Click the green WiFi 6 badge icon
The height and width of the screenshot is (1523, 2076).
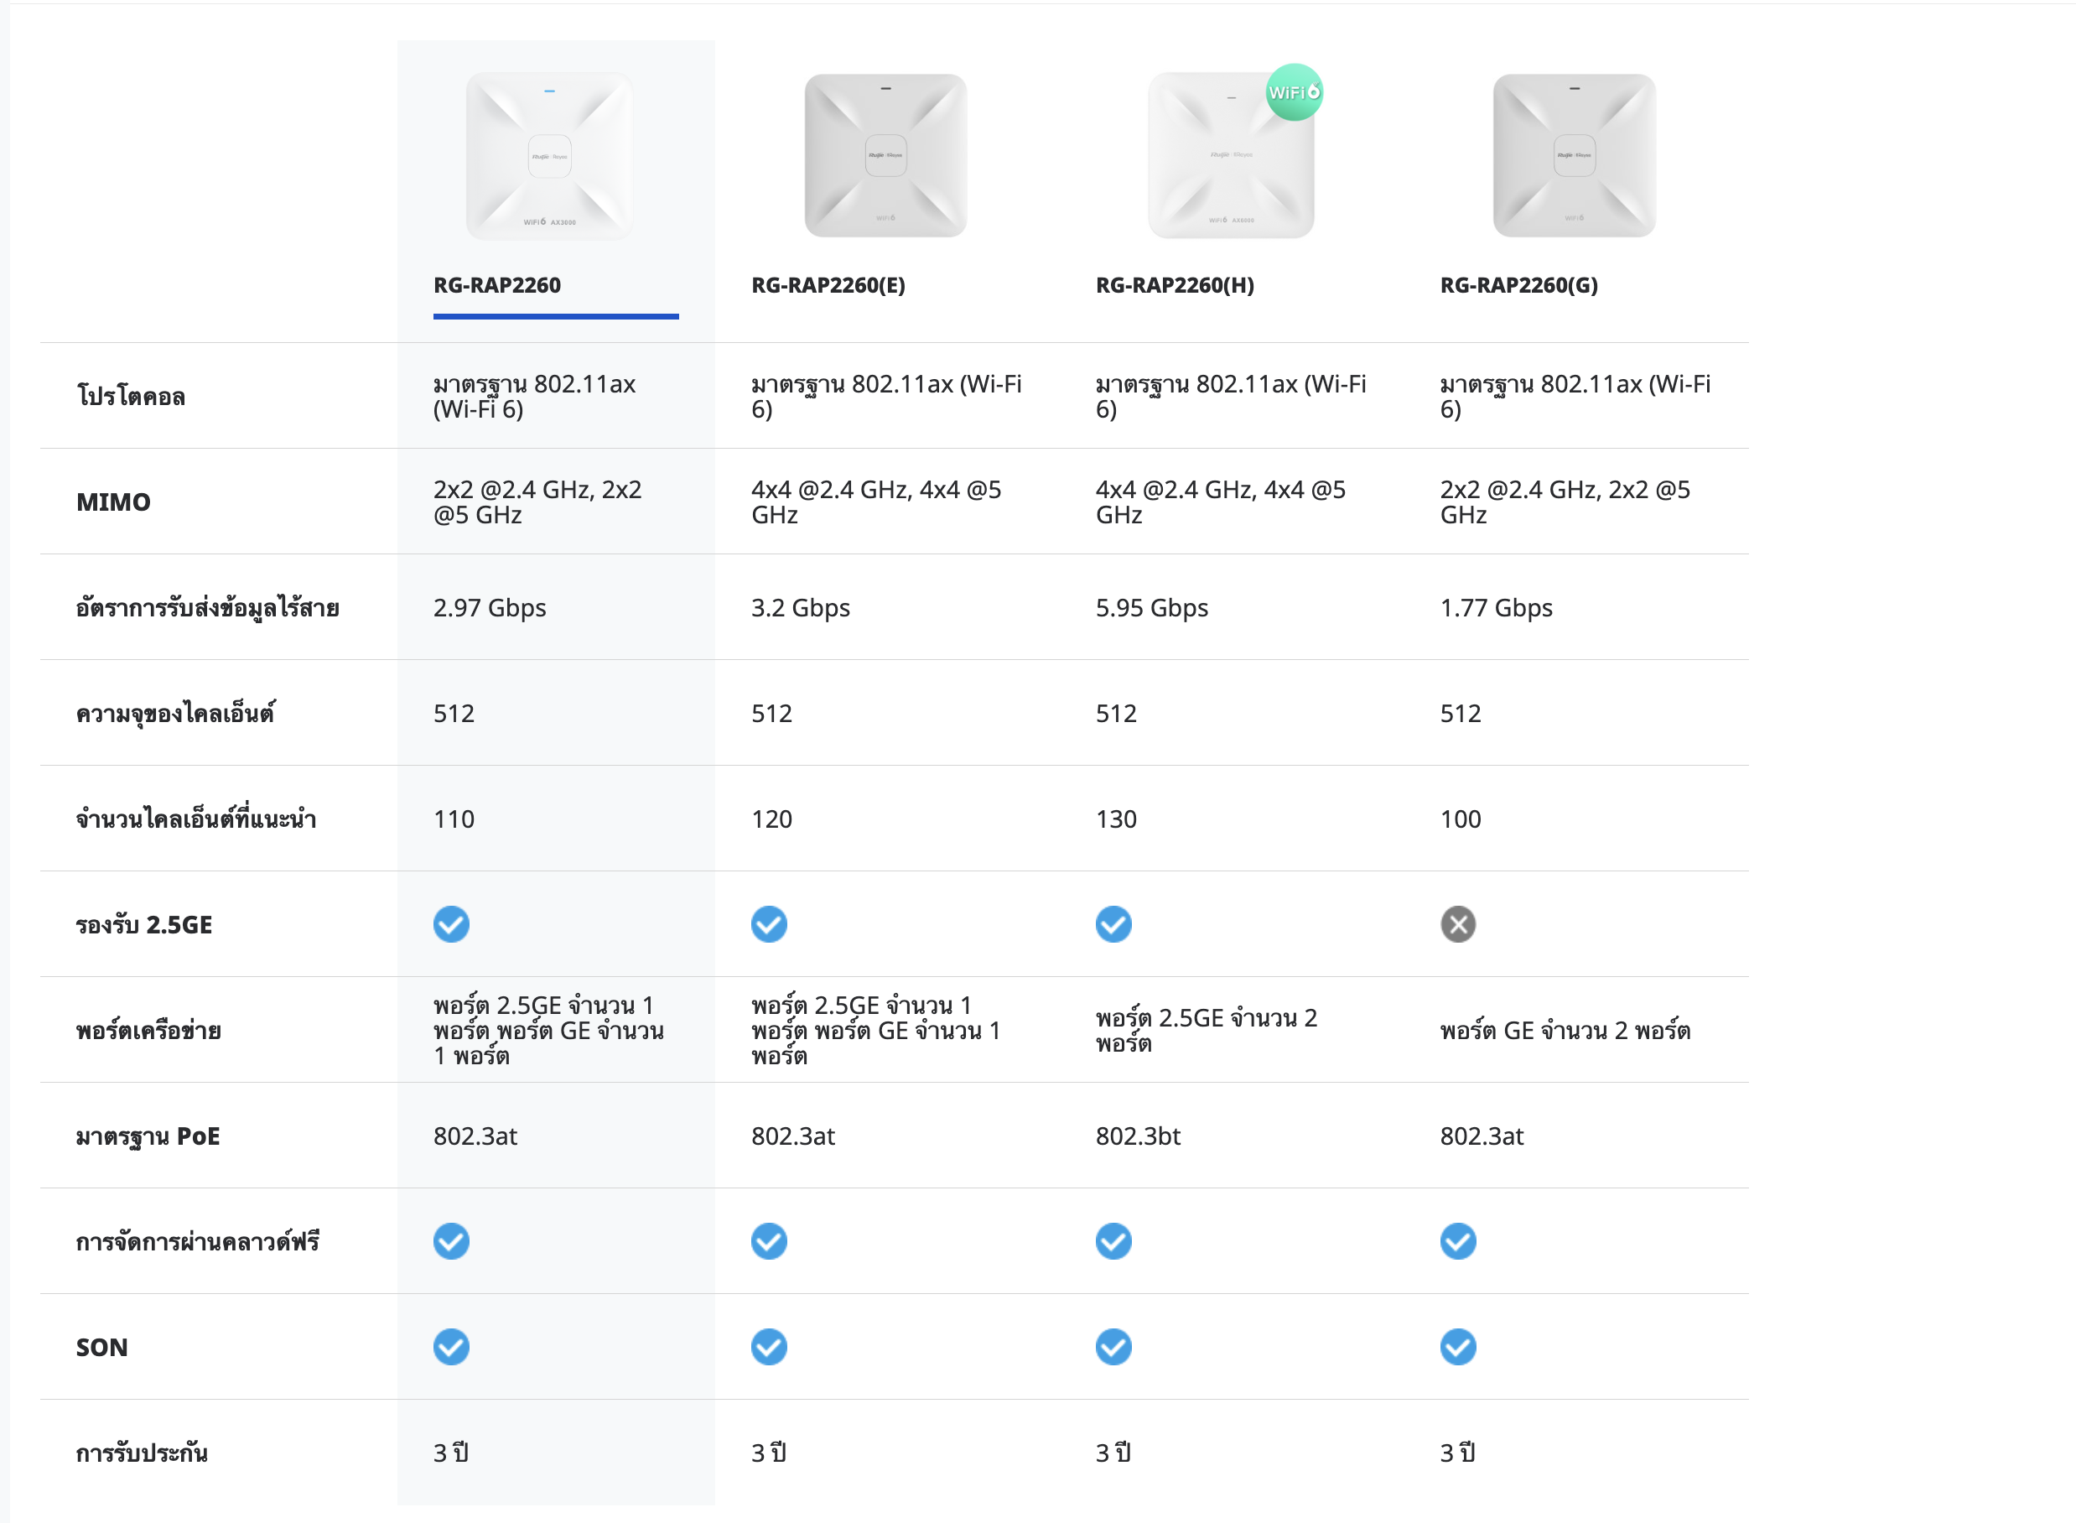pyautogui.click(x=1294, y=92)
